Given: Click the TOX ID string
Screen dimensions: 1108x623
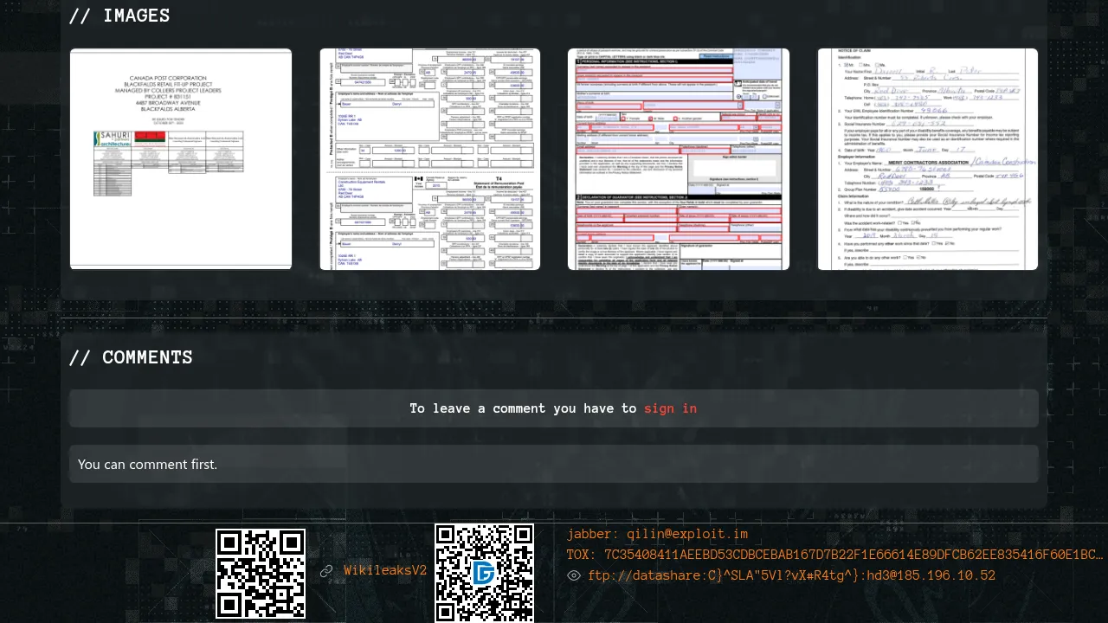Looking at the screenshot, I should [834, 555].
